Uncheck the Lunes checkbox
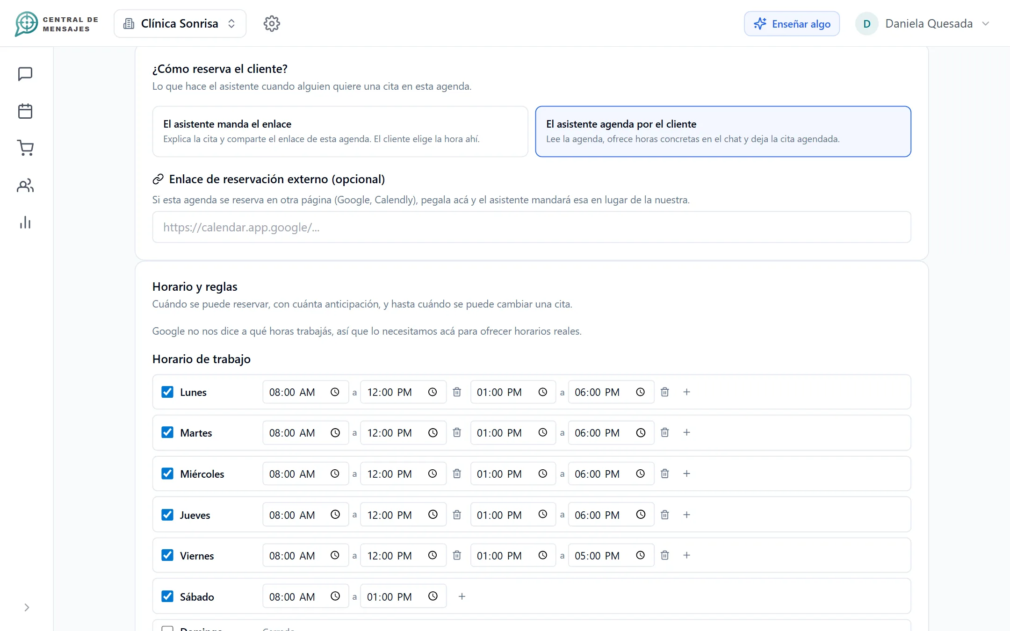The width and height of the screenshot is (1010, 631). tap(167, 392)
